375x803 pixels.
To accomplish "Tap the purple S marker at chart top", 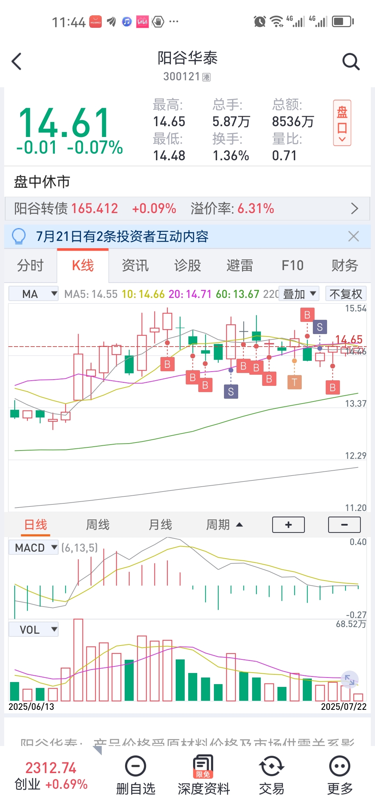I will coord(320,327).
